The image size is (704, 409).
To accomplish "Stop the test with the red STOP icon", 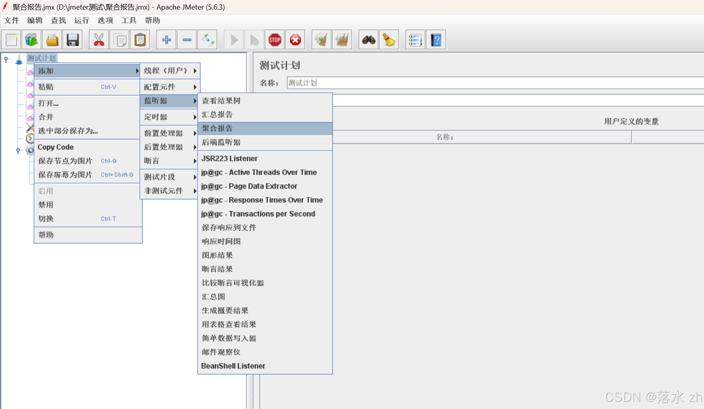I will pos(275,40).
